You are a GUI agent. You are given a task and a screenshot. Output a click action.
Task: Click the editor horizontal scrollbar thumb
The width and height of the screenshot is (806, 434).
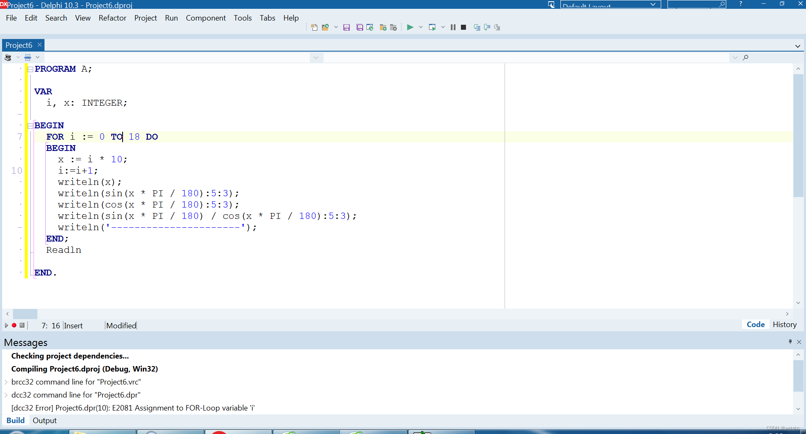[25, 314]
